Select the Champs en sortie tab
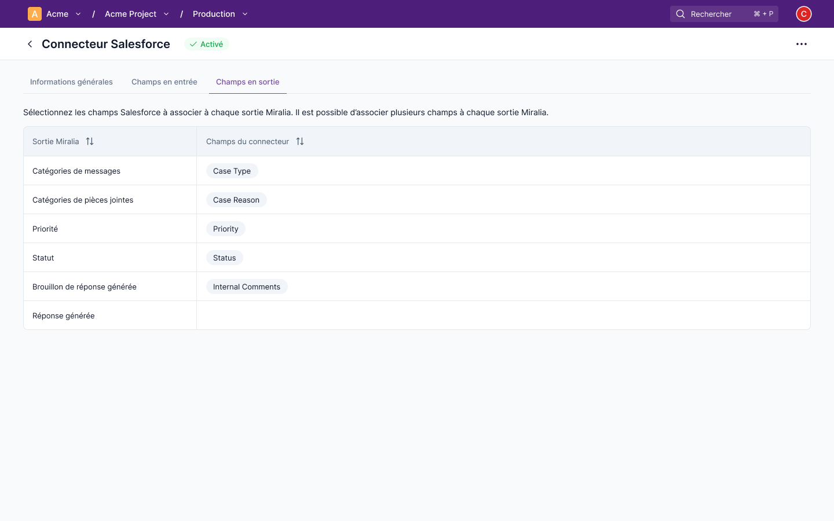This screenshot has width=834, height=521. [248, 82]
